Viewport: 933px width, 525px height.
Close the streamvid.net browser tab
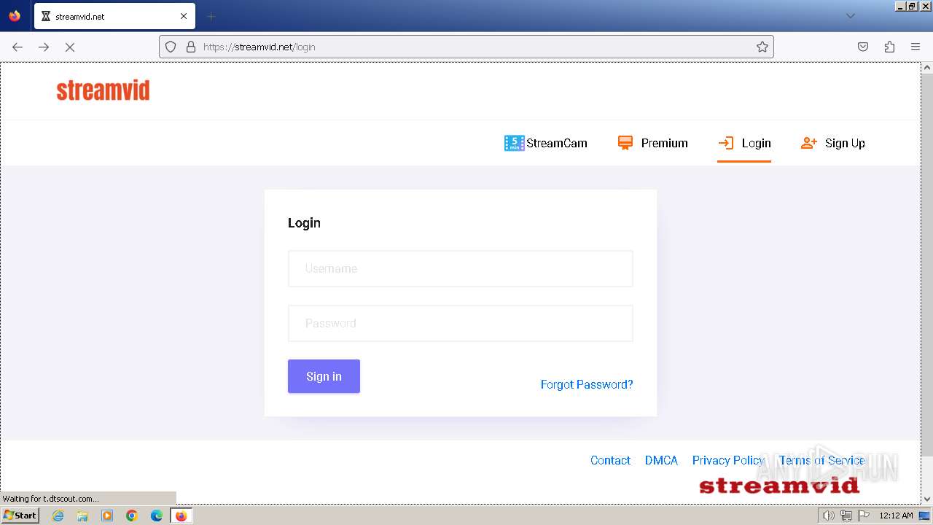pos(184,16)
